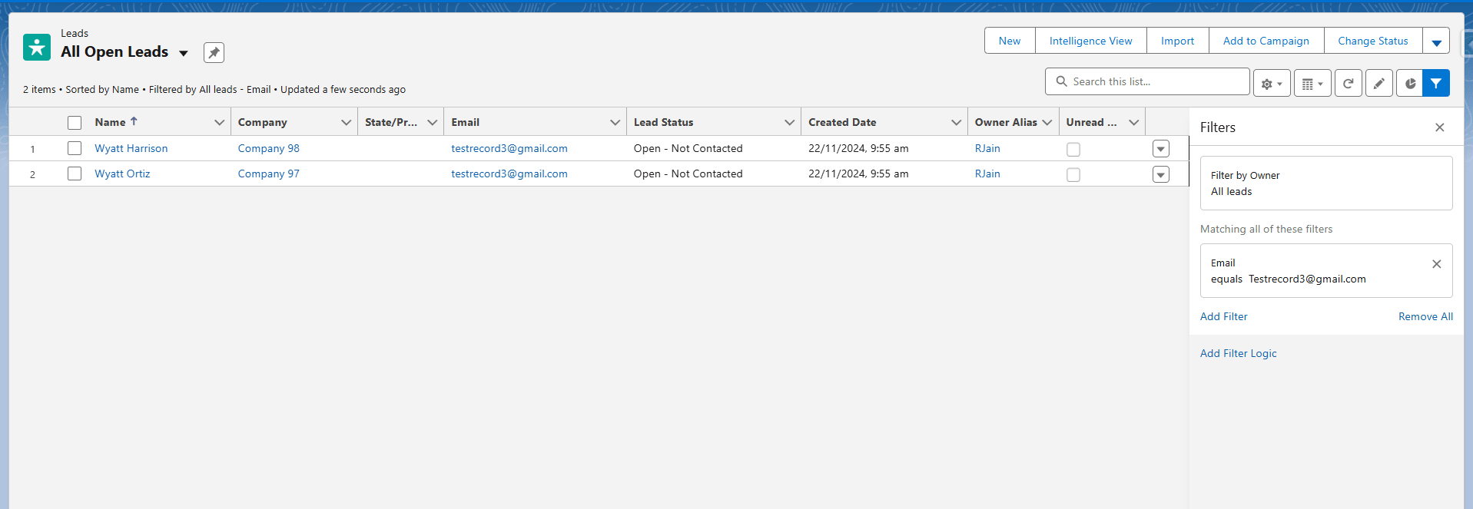Click the pencil edit list icon
This screenshot has width=1473, height=509.
click(1378, 83)
